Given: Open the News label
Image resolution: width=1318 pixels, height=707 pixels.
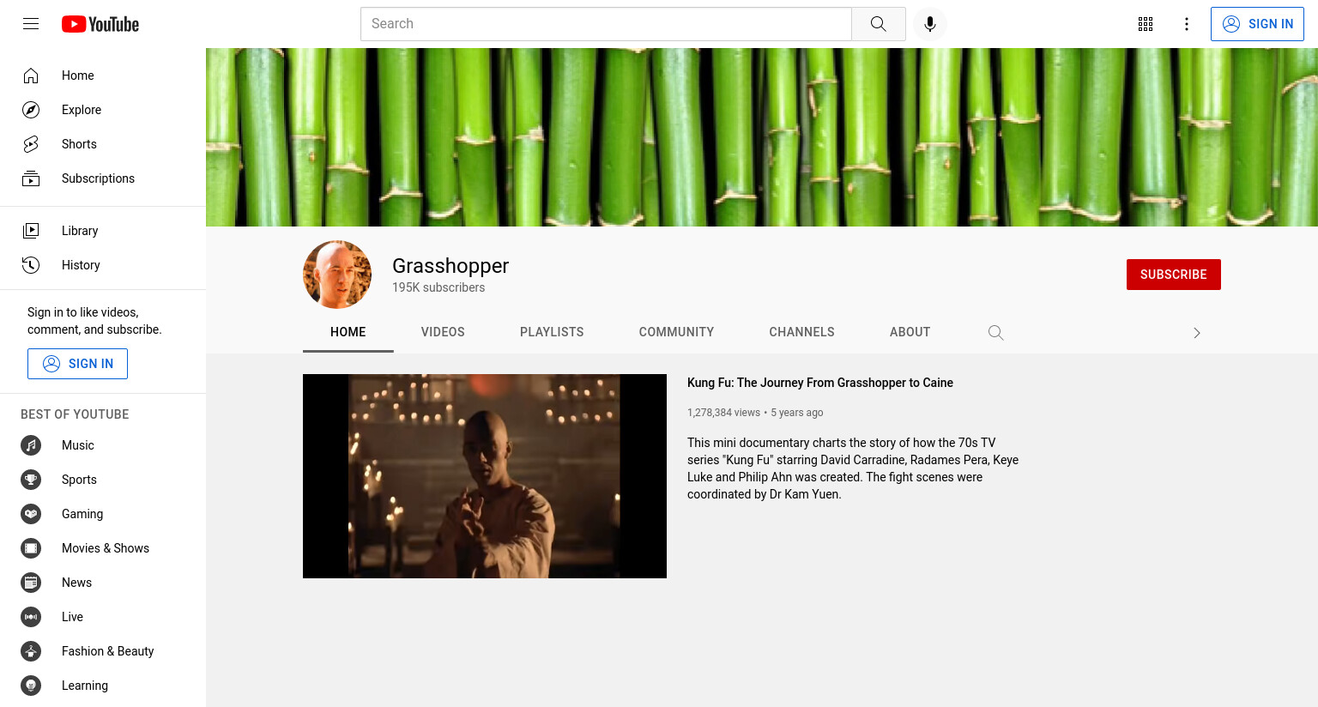Looking at the screenshot, I should 76,583.
